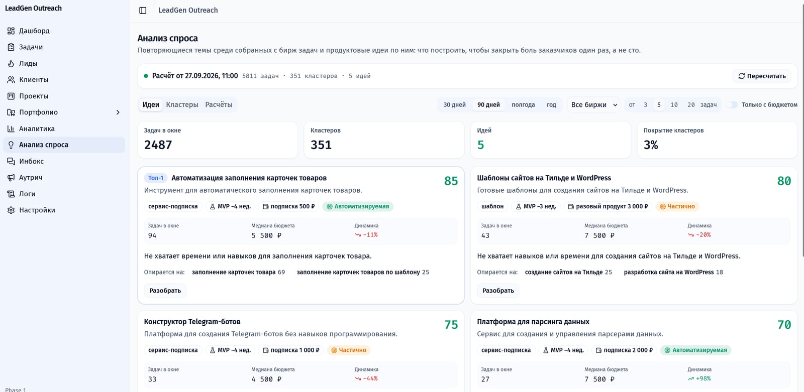Enable the Только с бюджетом switch
This screenshot has height=392, width=804.
[732, 105]
